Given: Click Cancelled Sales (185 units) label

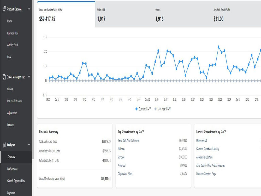Looking at the screenshot, I should pos(50,151).
